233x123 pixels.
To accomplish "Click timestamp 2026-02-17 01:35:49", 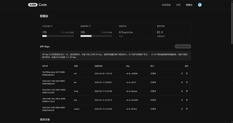I will point(103,91).
